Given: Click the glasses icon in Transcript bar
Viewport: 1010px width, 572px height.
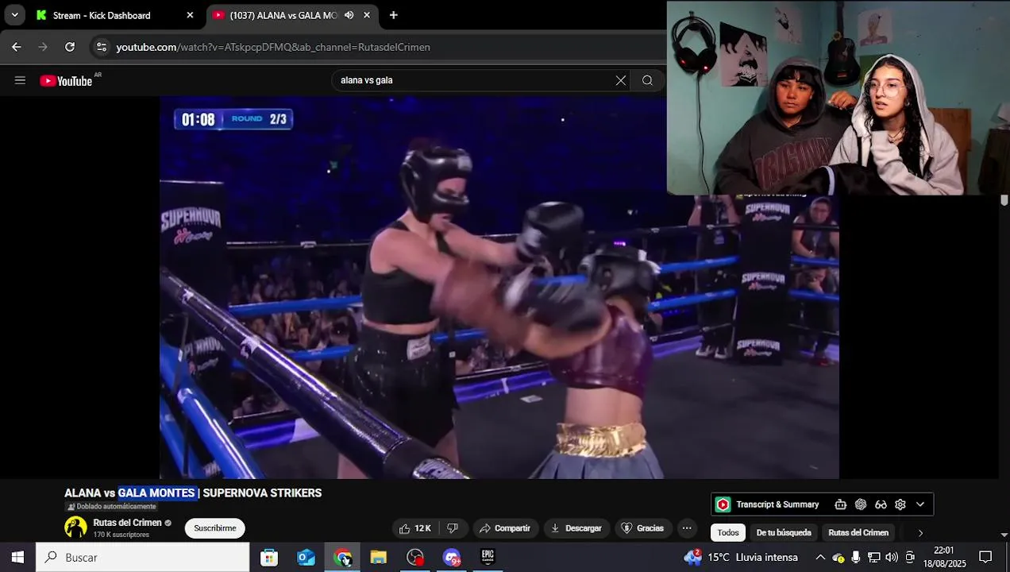Looking at the screenshot, I should coord(881,504).
